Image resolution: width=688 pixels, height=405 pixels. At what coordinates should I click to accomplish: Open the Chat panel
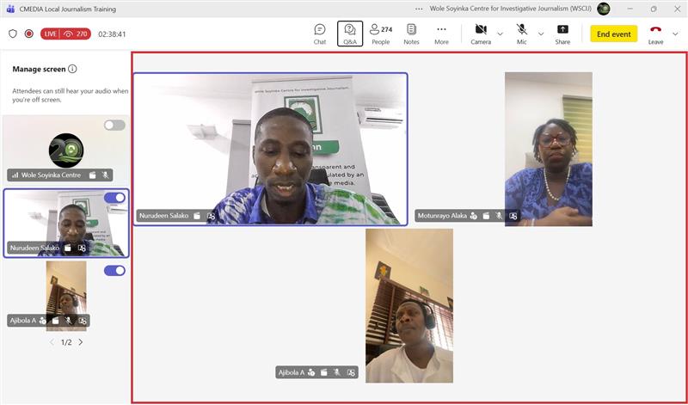tap(320, 34)
